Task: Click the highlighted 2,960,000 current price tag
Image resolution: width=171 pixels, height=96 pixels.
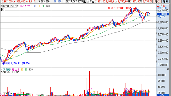Action: 163,14
